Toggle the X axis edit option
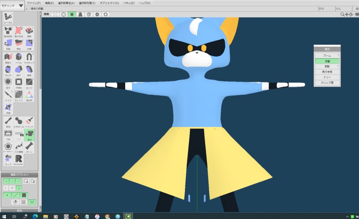The width and height of the screenshot is (359, 219). [x=6, y=181]
